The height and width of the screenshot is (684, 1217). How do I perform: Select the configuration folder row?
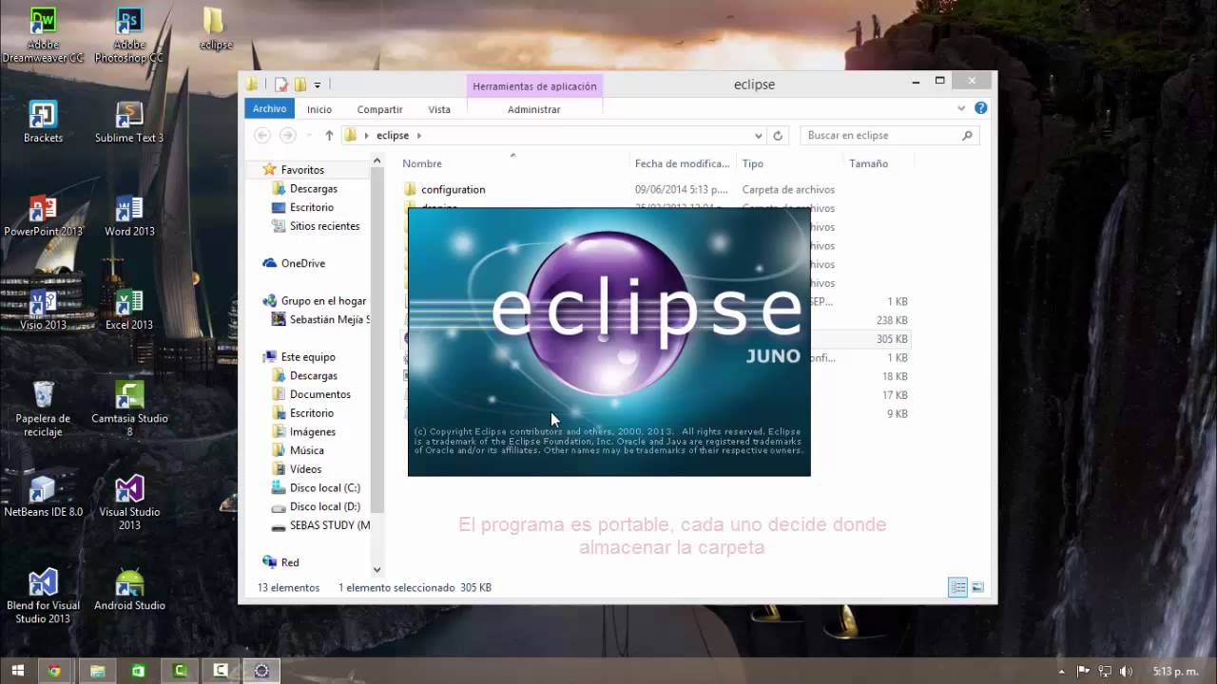[656, 189]
